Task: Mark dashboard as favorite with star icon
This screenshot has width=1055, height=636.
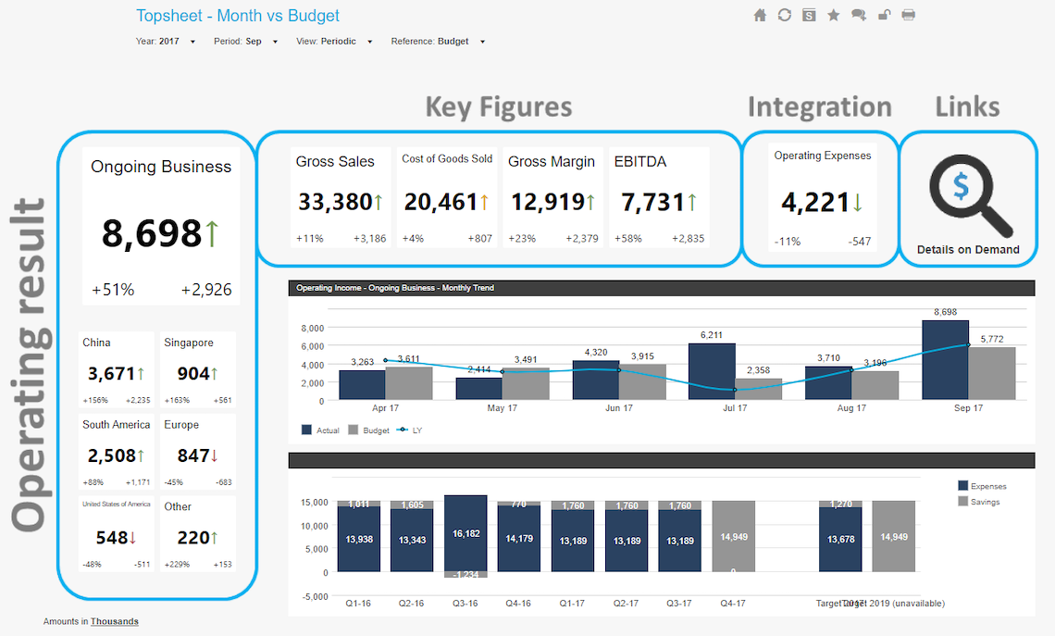Action: tap(834, 16)
